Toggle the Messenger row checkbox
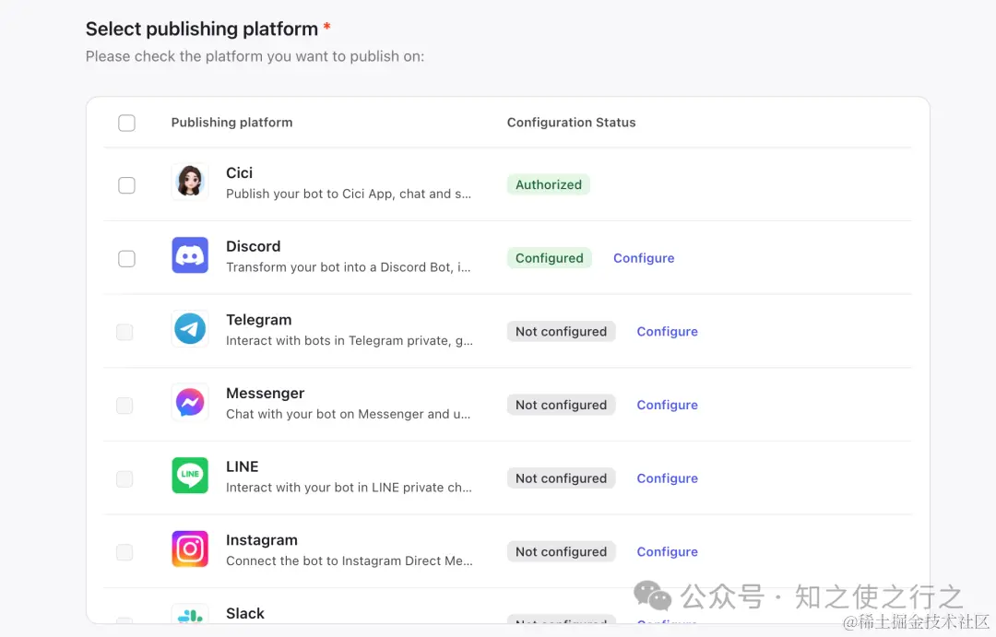The width and height of the screenshot is (996, 637). click(125, 406)
